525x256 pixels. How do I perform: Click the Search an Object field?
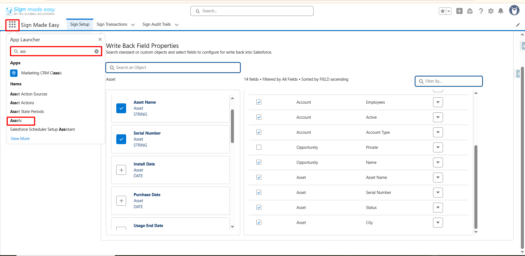pos(173,68)
